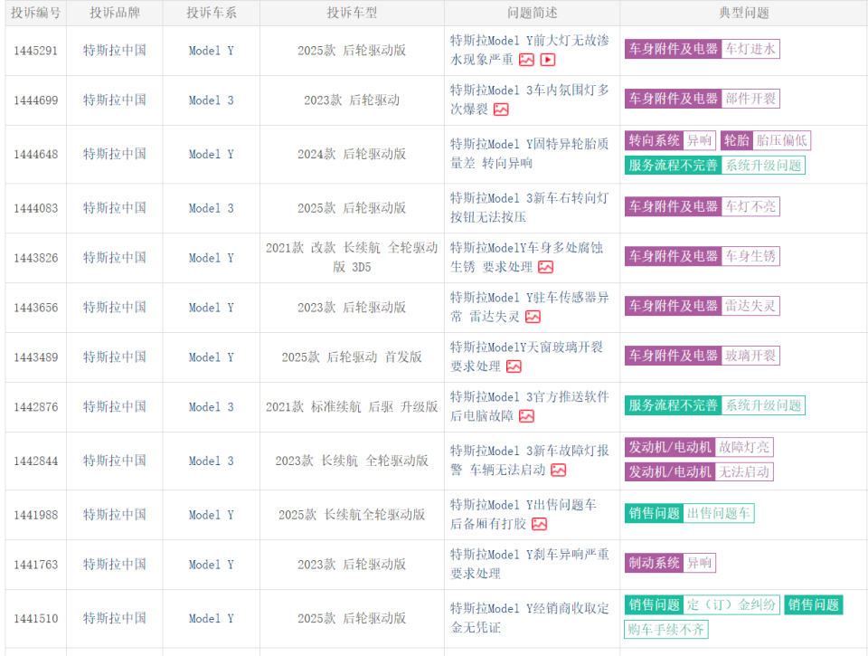This screenshot has height=656, width=868.
Task: View complaint on 官方推送软件后电脑故障
Action: pos(529,406)
